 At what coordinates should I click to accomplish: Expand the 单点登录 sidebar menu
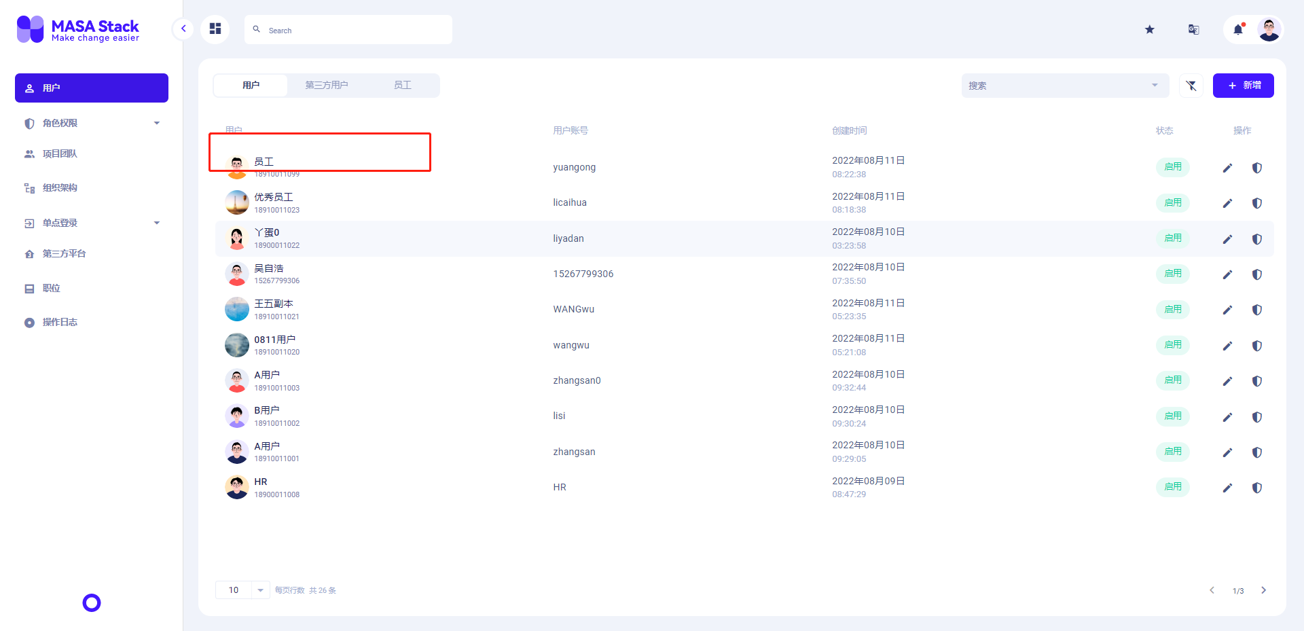pyautogui.click(x=92, y=223)
